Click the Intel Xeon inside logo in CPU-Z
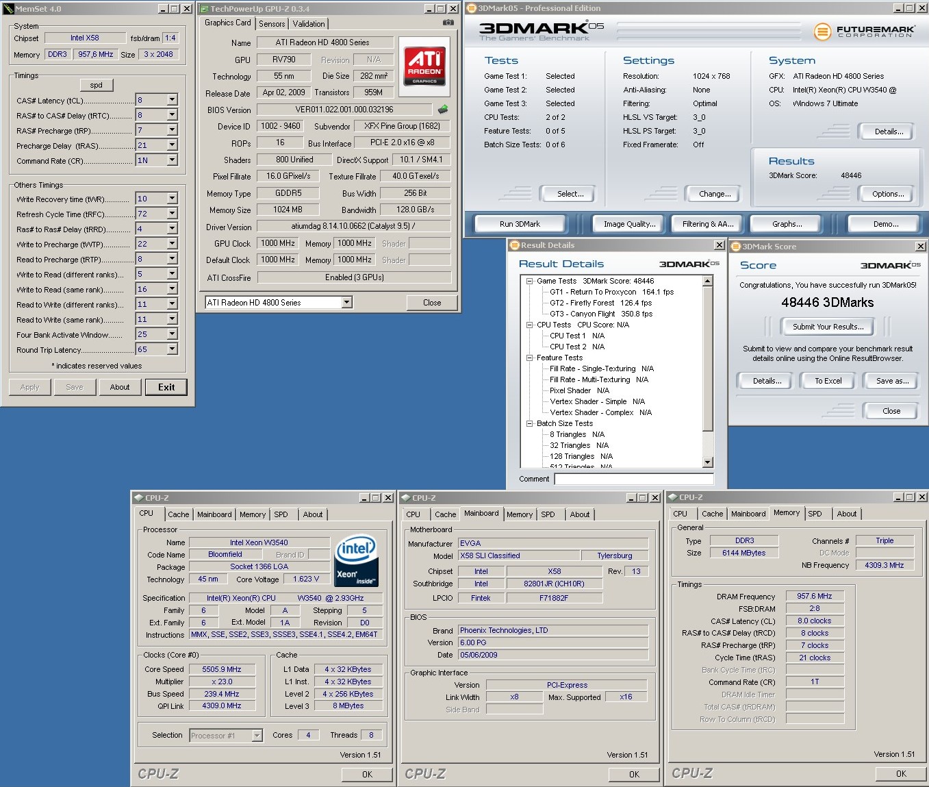This screenshot has width=929, height=787. tap(356, 561)
